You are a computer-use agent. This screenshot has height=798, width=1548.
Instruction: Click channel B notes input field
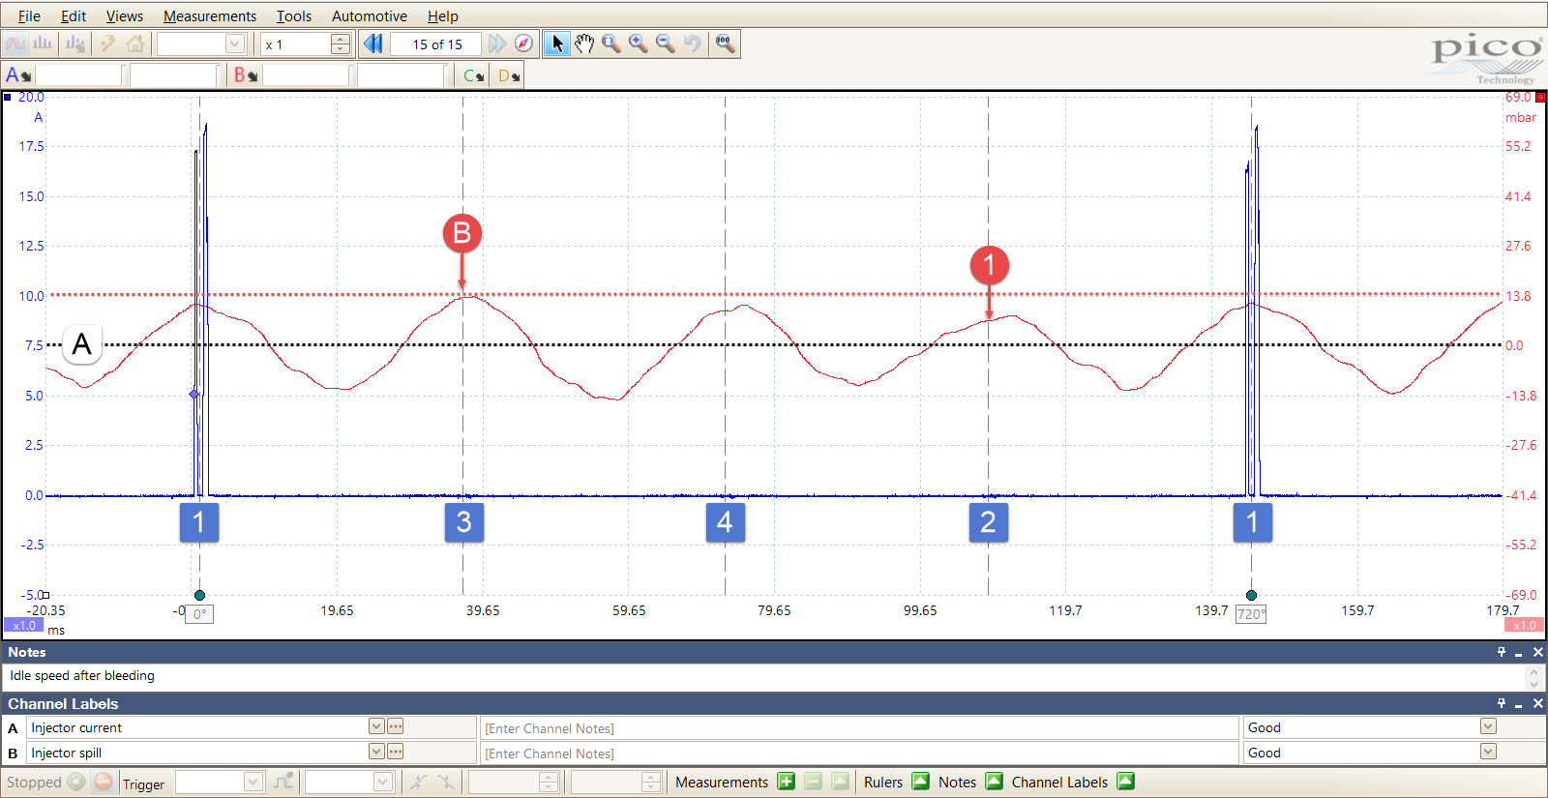point(859,753)
